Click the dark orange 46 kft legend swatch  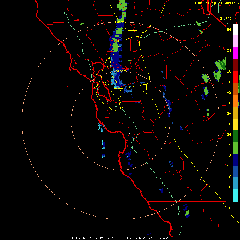(235, 89)
